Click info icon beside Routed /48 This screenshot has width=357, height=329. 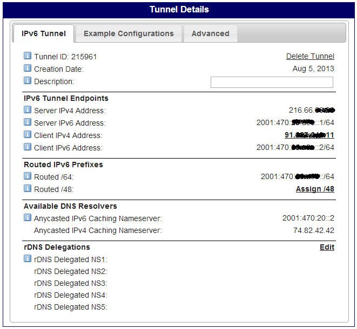click(28, 189)
